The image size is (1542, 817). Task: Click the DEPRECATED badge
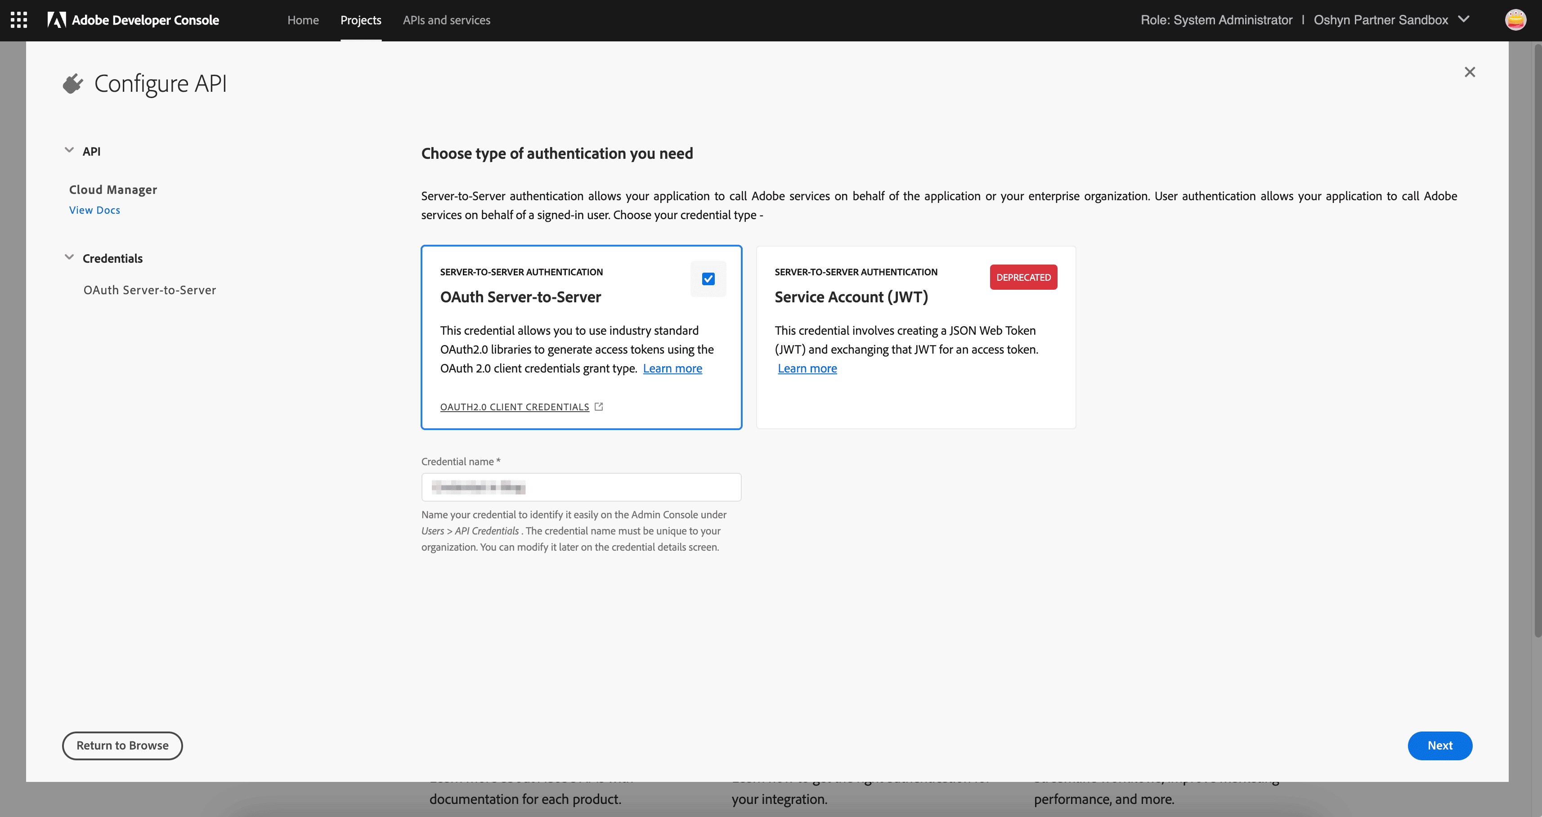(x=1023, y=277)
